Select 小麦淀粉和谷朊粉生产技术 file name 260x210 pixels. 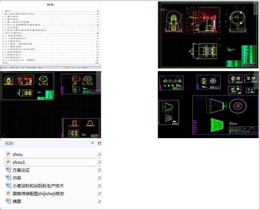pos(38,186)
